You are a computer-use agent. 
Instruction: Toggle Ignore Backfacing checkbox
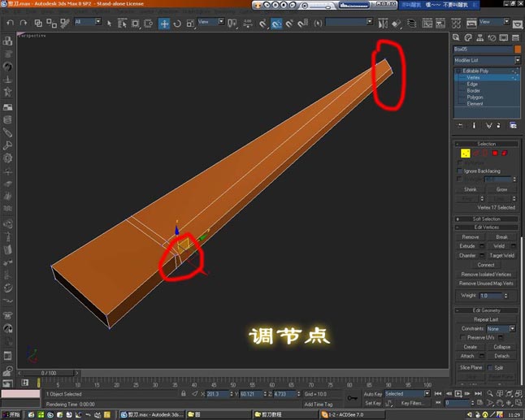460,171
